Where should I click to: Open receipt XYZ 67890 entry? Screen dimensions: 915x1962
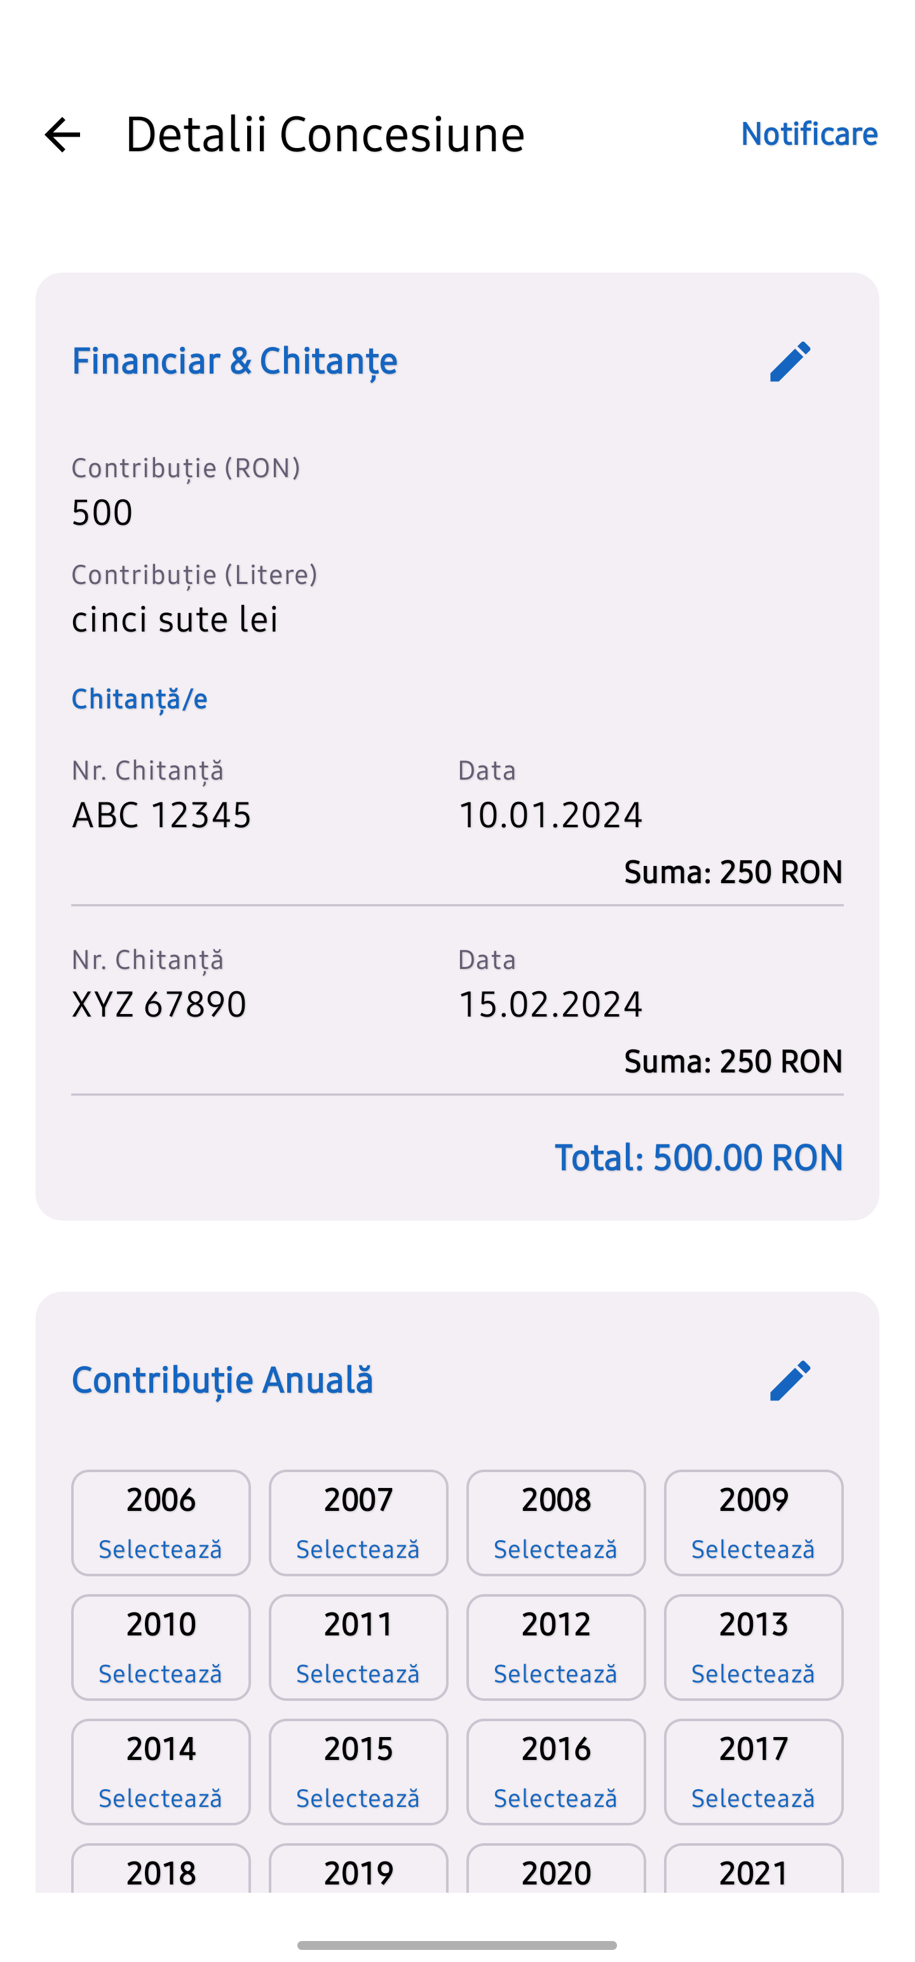coord(159,1004)
